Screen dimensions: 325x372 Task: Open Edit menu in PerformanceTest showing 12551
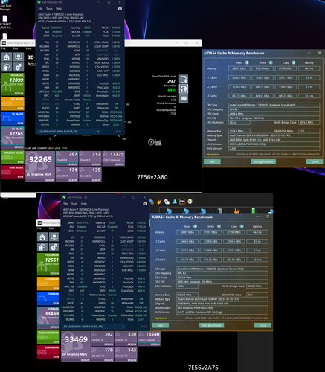pos(51,228)
